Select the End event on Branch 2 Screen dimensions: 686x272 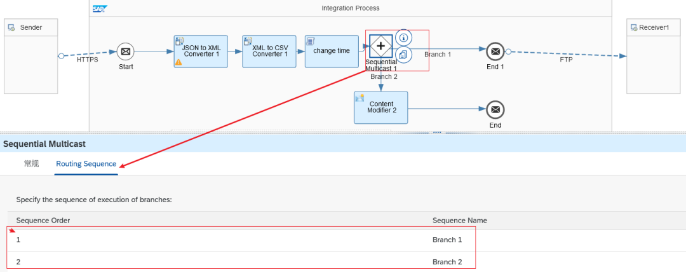click(495, 110)
